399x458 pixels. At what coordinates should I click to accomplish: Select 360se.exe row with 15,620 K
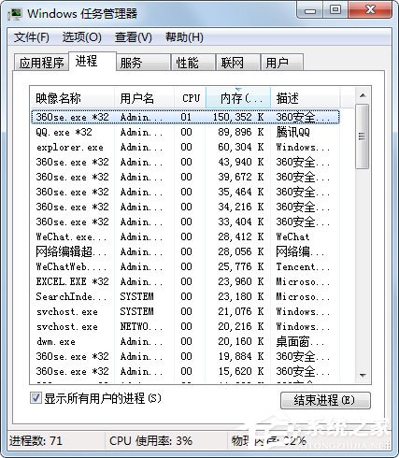pos(185,371)
